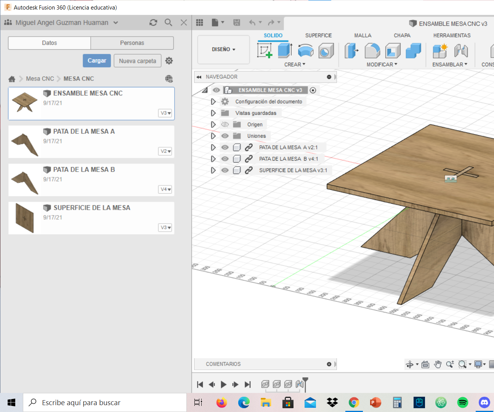The height and width of the screenshot is (412, 494).
Task: Select the Joint tool
Action: click(x=461, y=50)
